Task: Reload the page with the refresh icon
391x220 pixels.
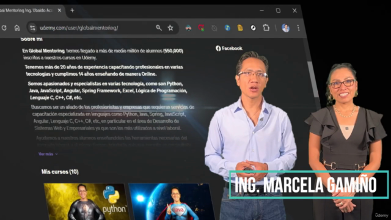Action: click(4, 28)
